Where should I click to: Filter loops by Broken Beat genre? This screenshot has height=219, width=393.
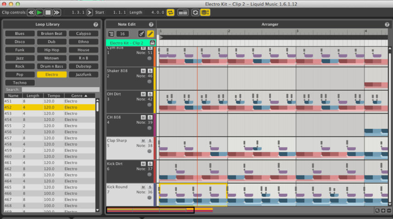pos(51,33)
